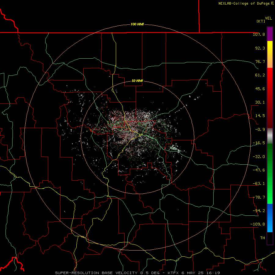This screenshot has width=275, height=275.
Task: Click the -109.8 velocity scale value
Action: (258, 224)
